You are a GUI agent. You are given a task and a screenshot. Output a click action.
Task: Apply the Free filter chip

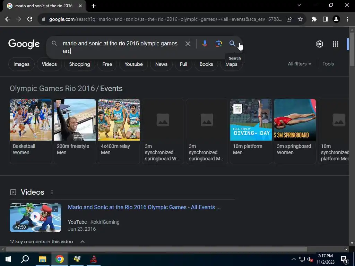pos(107,64)
